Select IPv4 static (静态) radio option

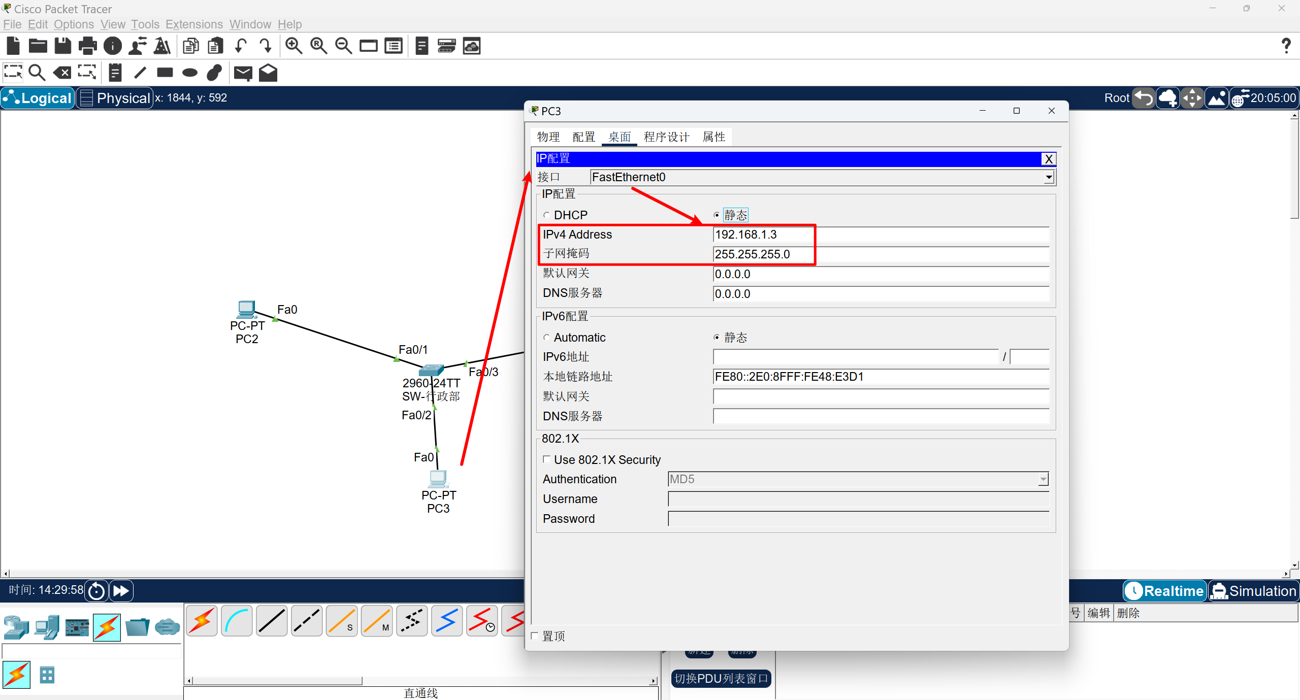[x=717, y=215]
